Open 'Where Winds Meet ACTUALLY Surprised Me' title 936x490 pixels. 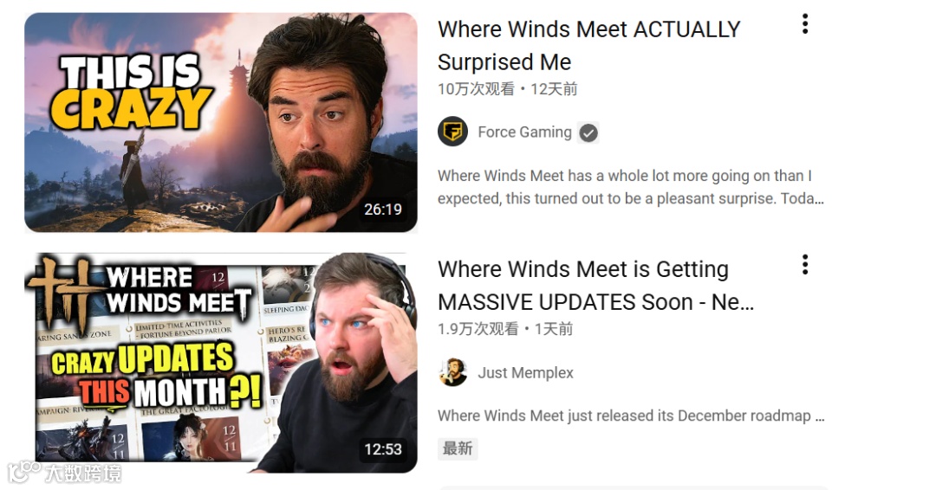(x=588, y=45)
